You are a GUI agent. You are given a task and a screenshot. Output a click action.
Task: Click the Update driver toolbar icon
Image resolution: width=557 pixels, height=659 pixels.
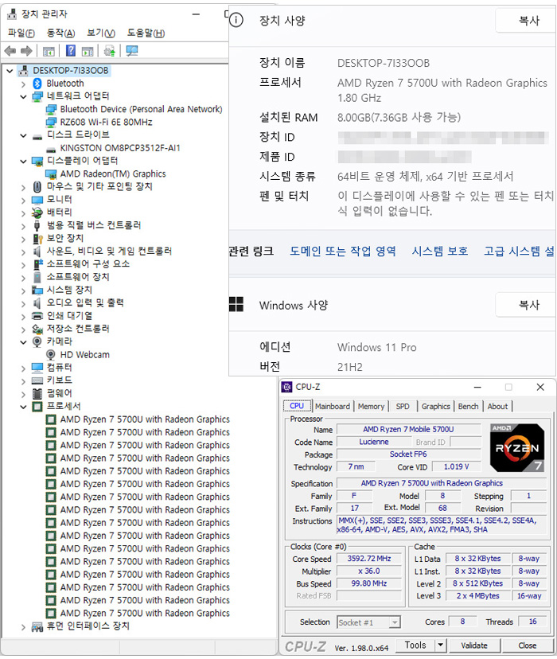(110, 51)
